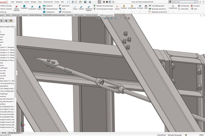Image resolution: width=205 pixels, height=136 pixels.
Task: Click the Stoßlasche icon
Action: [44, 6]
